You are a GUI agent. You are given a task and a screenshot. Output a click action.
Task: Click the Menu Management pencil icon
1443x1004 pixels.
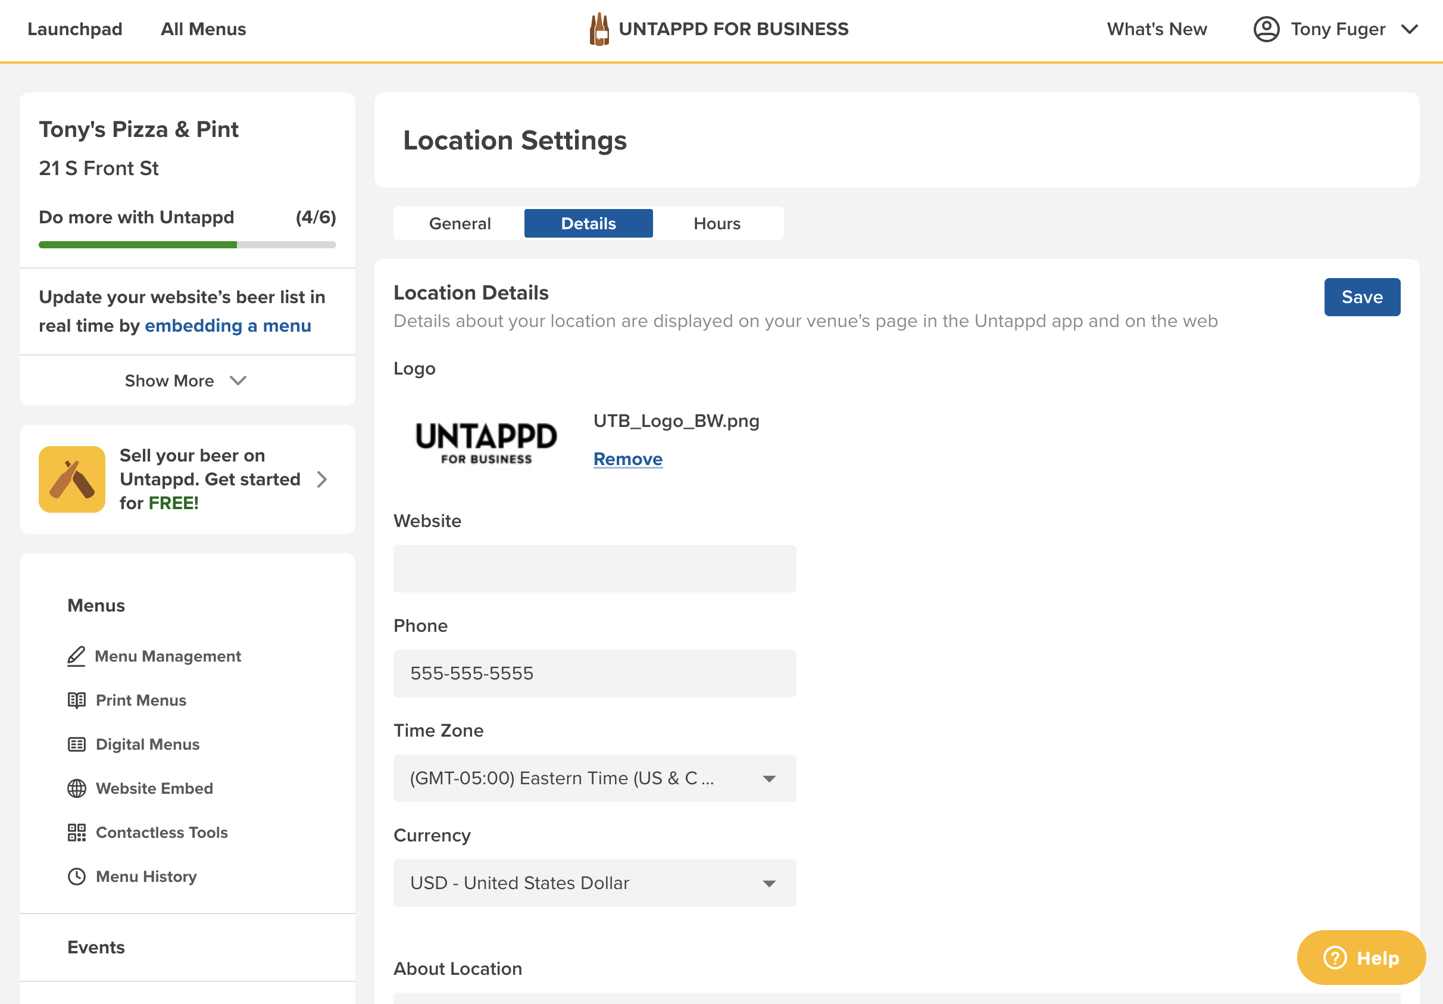(x=76, y=656)
